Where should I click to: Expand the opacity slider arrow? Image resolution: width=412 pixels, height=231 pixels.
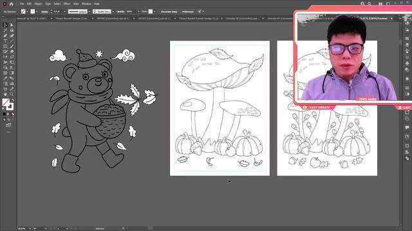click(x=138, y=12)
